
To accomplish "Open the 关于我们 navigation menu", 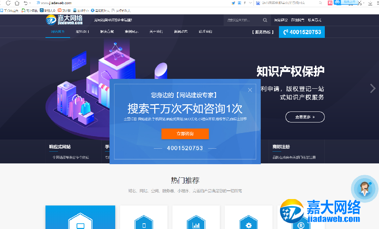I will 156,32.
